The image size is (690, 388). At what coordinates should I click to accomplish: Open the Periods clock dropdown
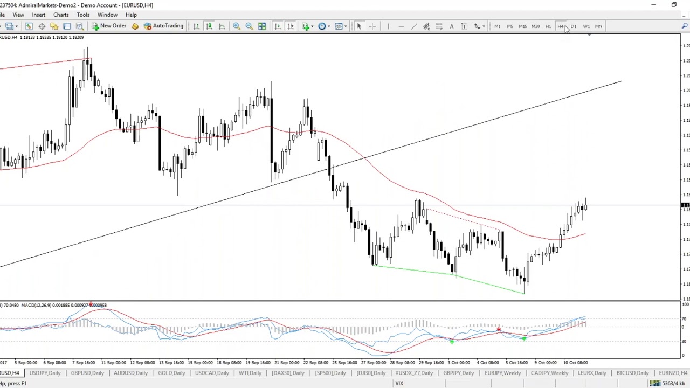pyautogui.click(x=323, y=26)
